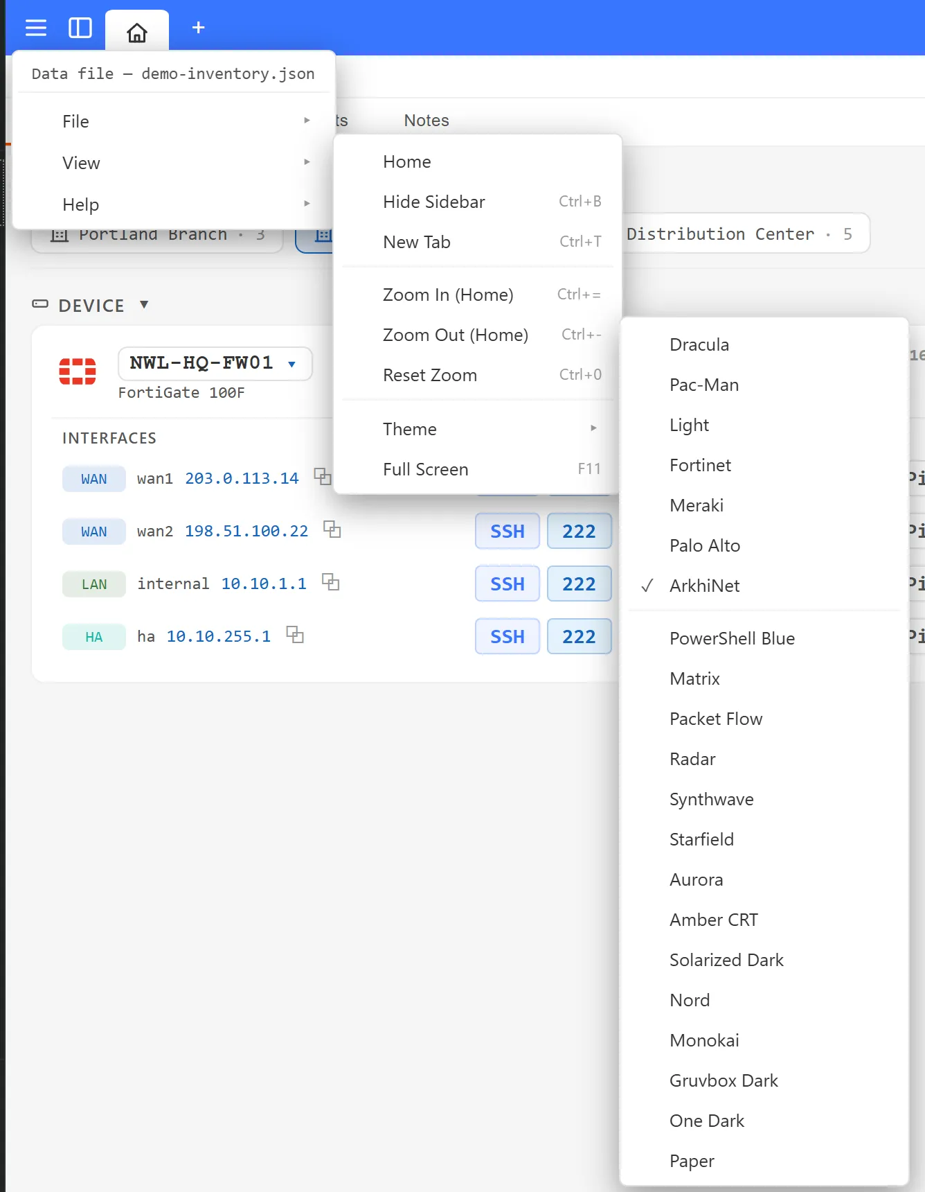Open the Notes tab

tap(426, 121)
